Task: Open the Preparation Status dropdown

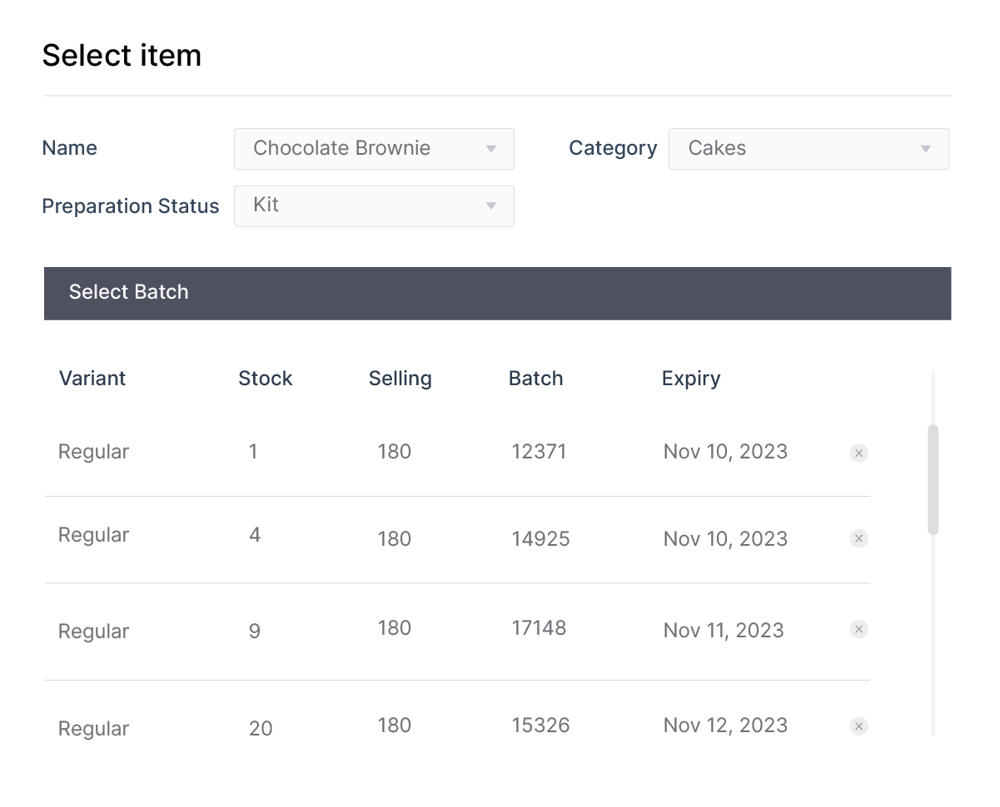Action: [374, 205]
